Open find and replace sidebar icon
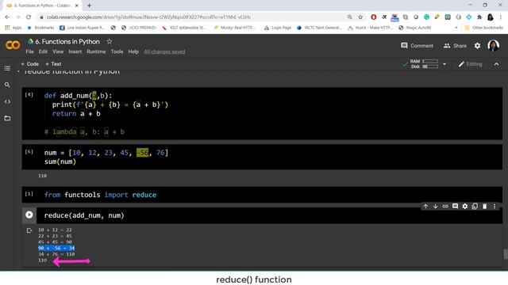508x285 pixels. point(7,85)
